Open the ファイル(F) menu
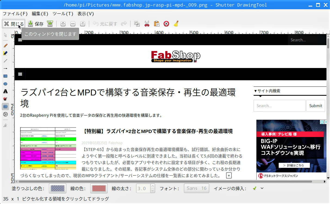Screen dimensions: 330x204 (x=15, y=14)
